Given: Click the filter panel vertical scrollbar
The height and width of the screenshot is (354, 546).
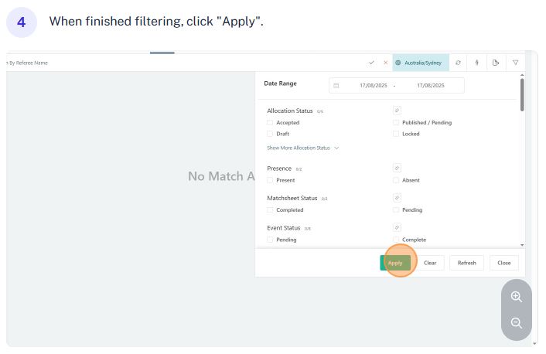Looking at the screenshot, I should [522, 94].
